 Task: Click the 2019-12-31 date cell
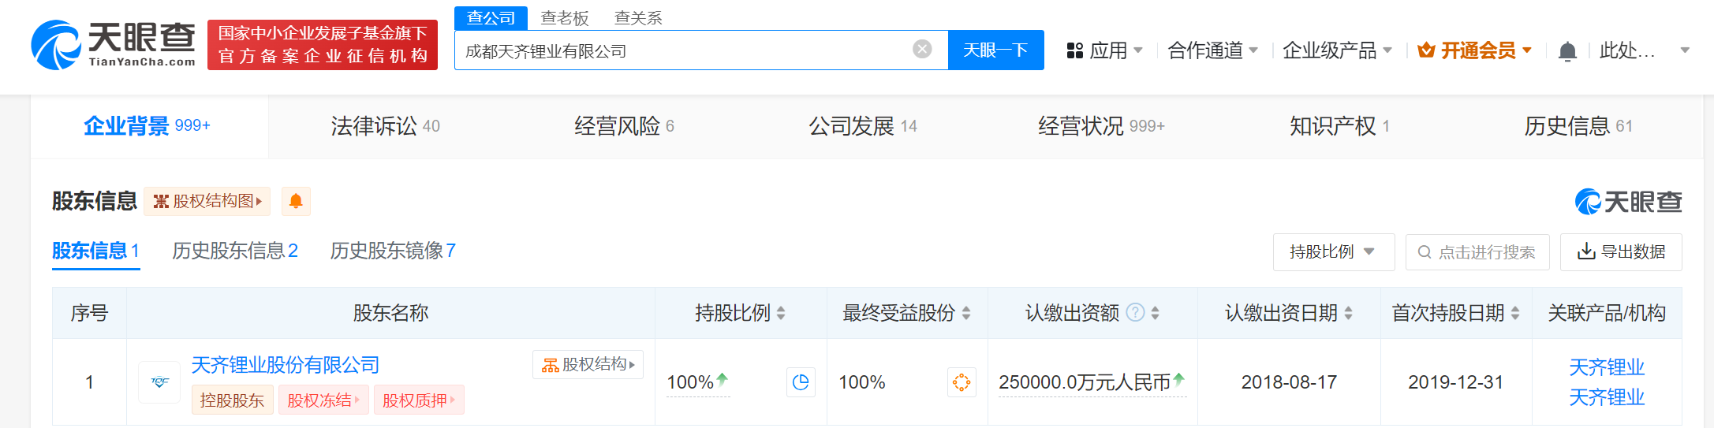1456,382
